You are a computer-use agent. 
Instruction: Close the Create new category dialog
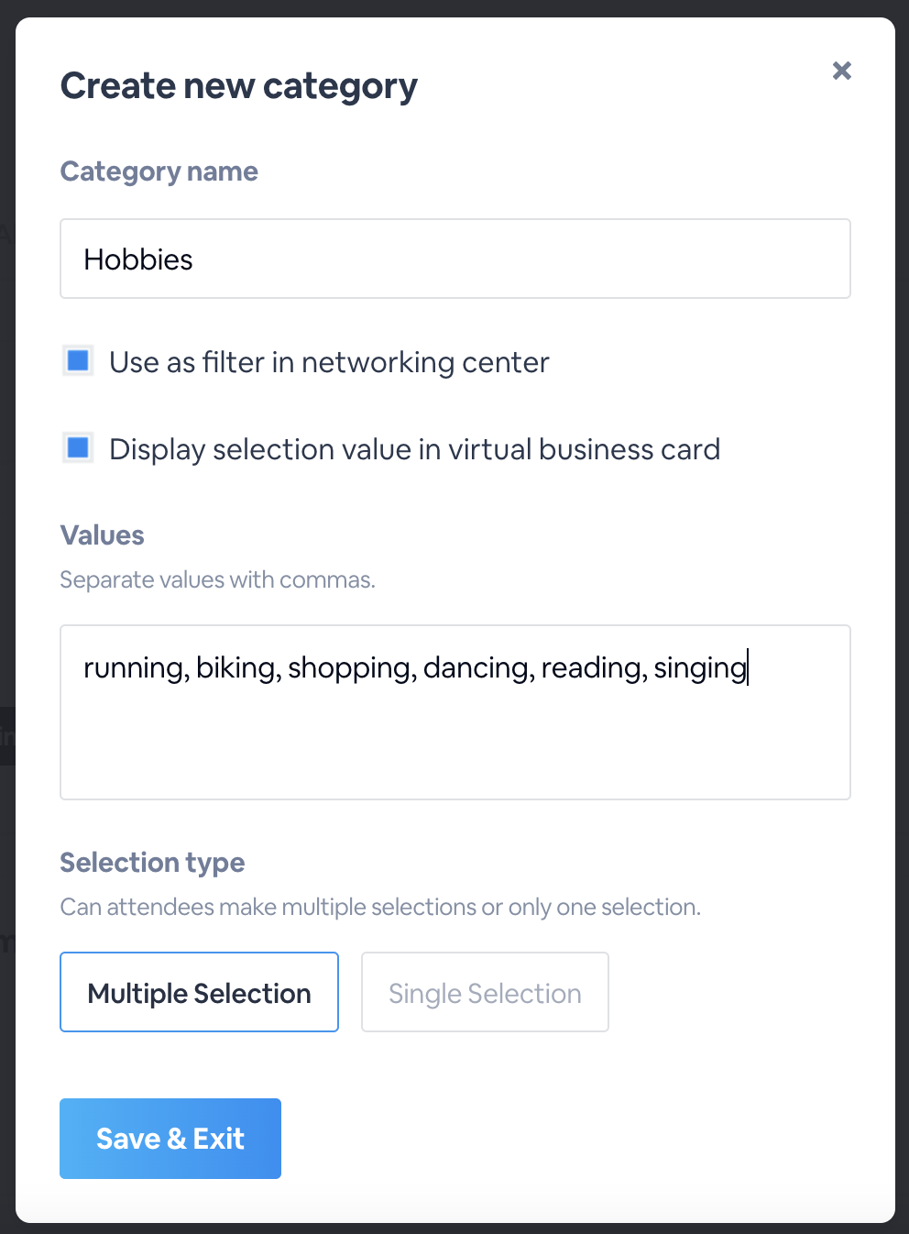pyautogui.click(x=841, y=71)
